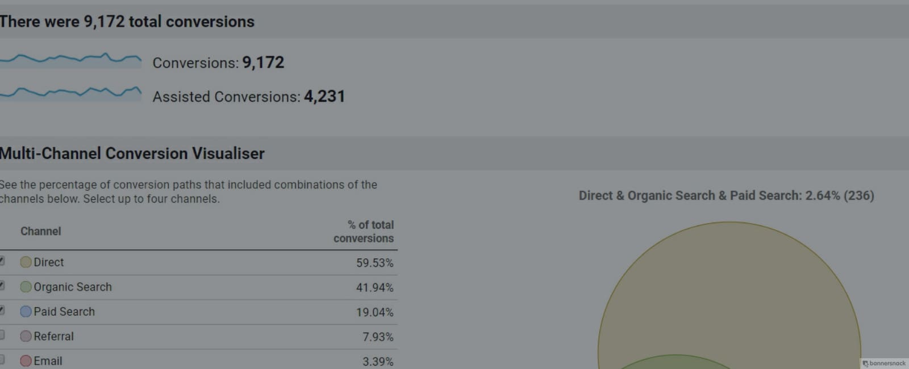This screenshot has width=909, height=369.
Task: Uncheck the Paid Search channel checkbox
Action: click(x=2, y=311)
